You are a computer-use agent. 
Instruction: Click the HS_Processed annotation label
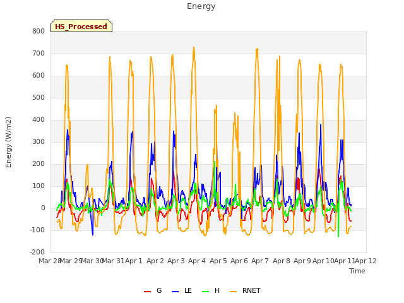tap(81, 27)
